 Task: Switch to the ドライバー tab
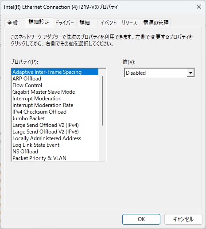tap(64, 23)
